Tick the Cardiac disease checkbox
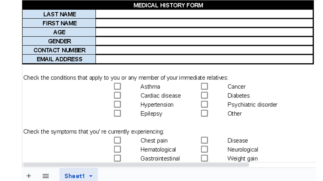This screenshot has width=323, height=181. (117, 96)
